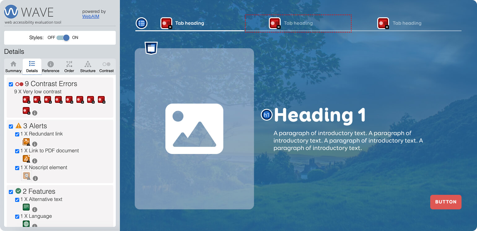
Task: Switch to the Order tab
Action: [69, 66]
